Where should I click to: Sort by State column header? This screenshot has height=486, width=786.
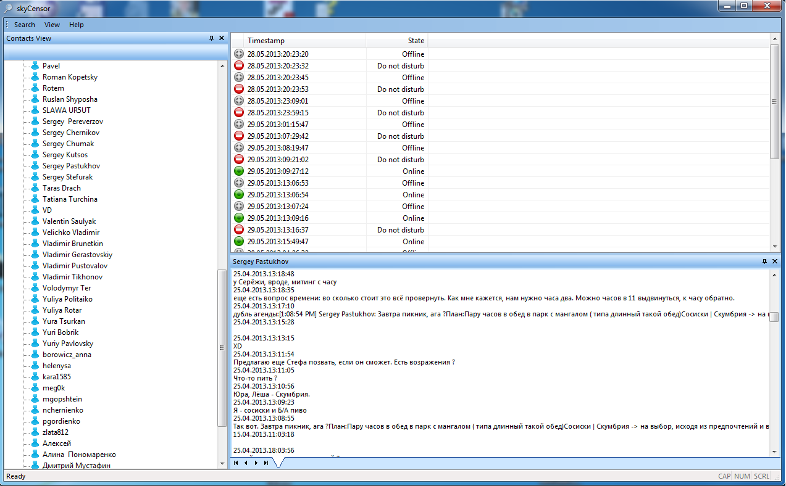[x=397, y=41]
